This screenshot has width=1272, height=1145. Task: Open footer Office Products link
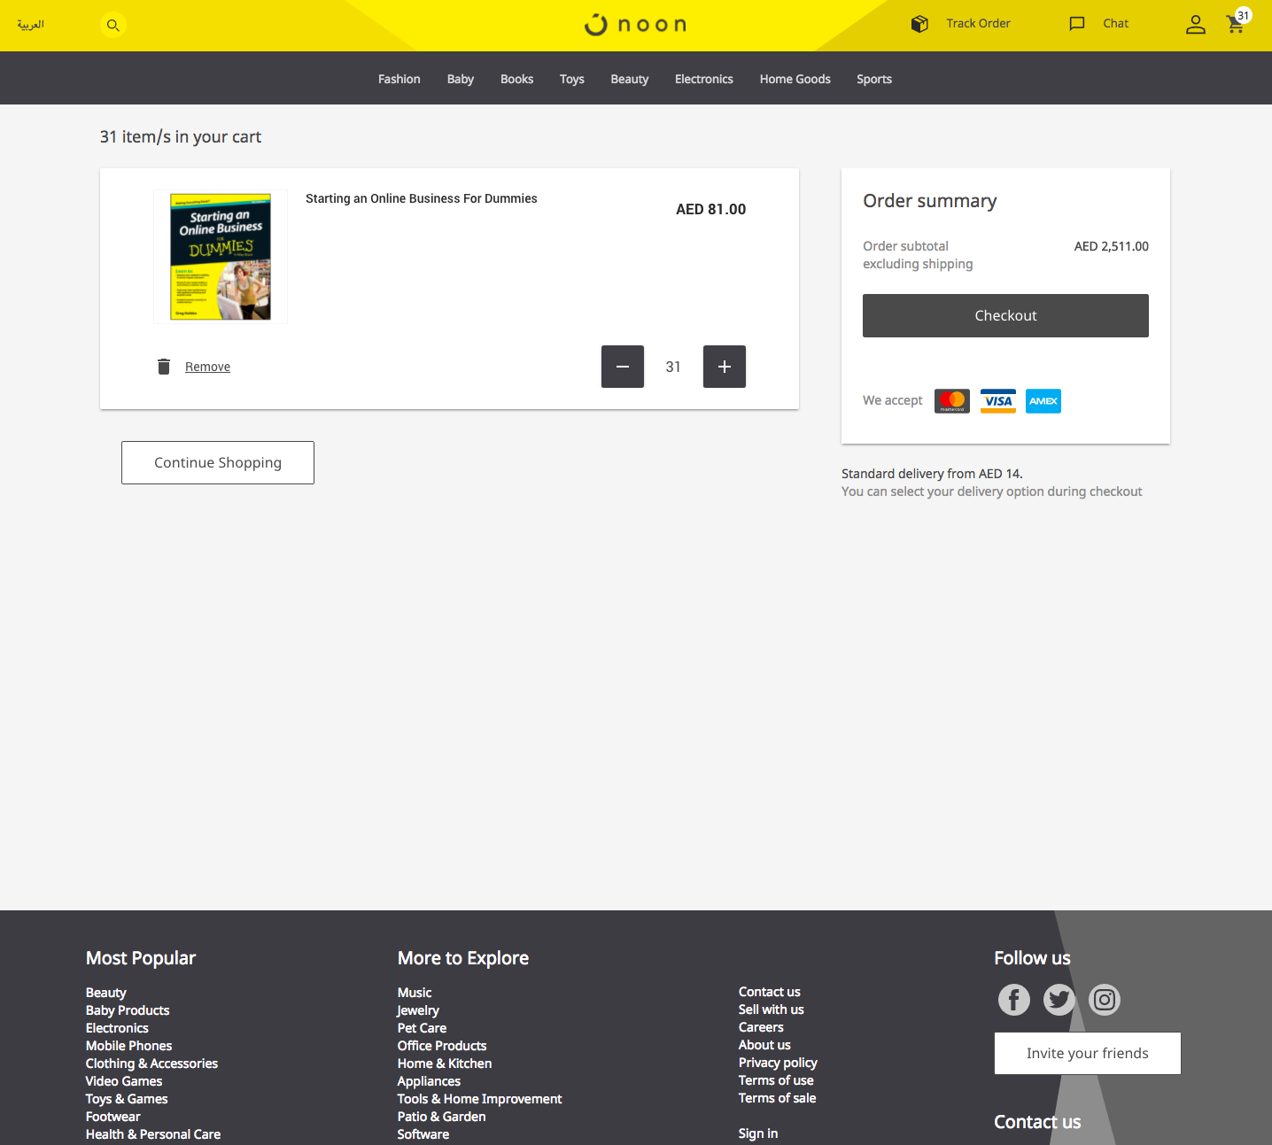442,1046
